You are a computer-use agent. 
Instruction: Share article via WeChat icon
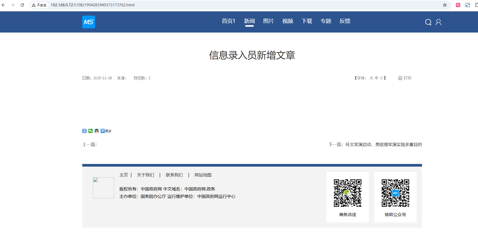[91, 131]
